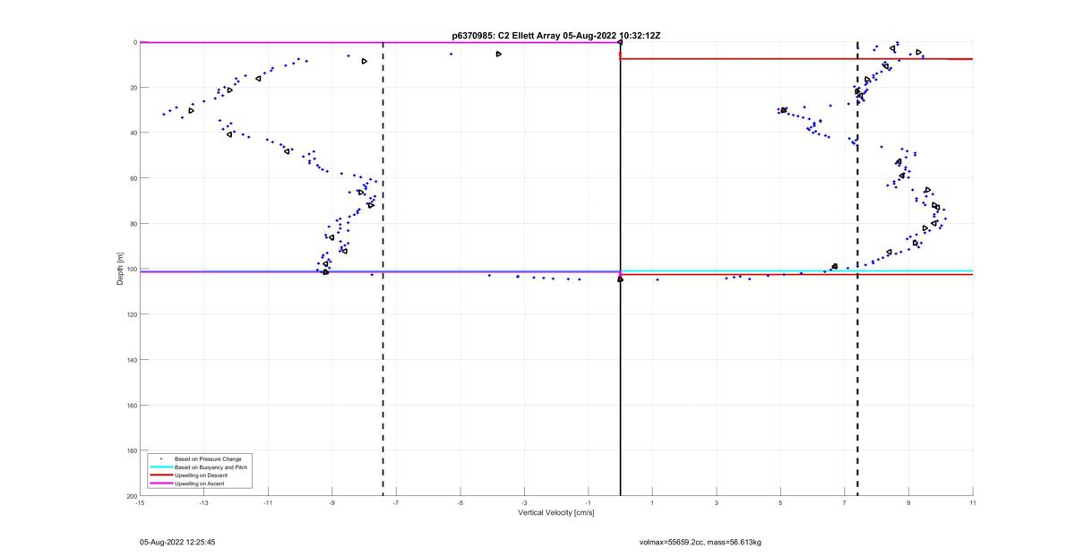The image size is (1075, 557).
Task: Click the x-axis tick label '7'
Action: point(845,503)
